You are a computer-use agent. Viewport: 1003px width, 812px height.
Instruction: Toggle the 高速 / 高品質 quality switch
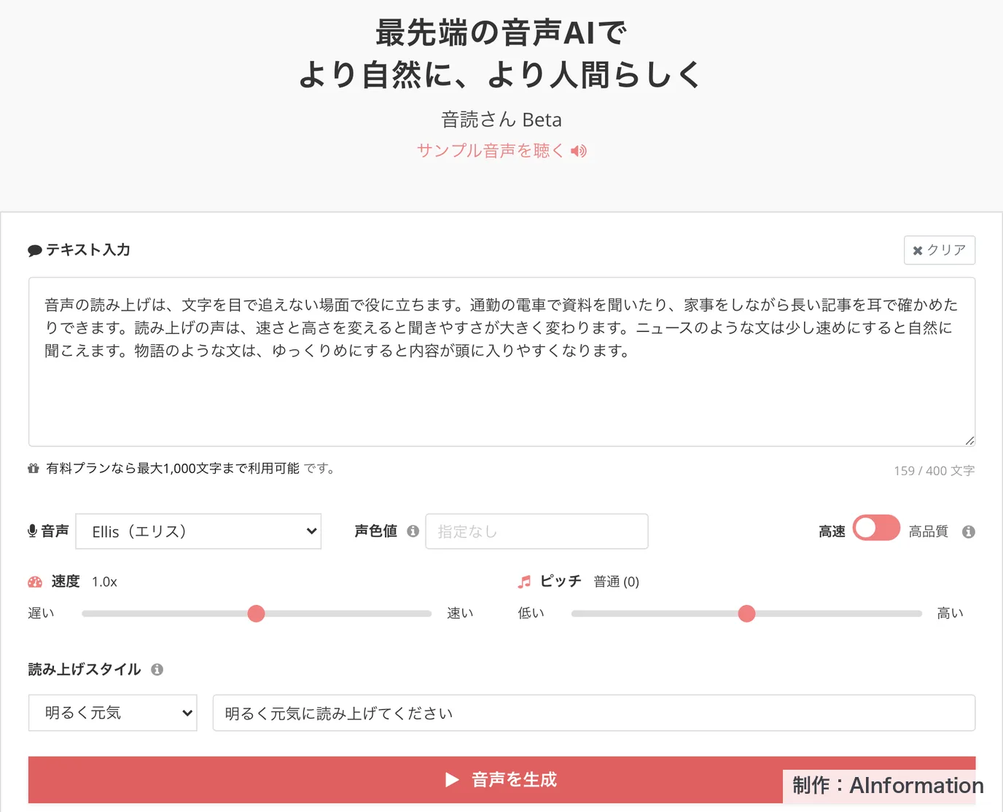coord(876,528)
